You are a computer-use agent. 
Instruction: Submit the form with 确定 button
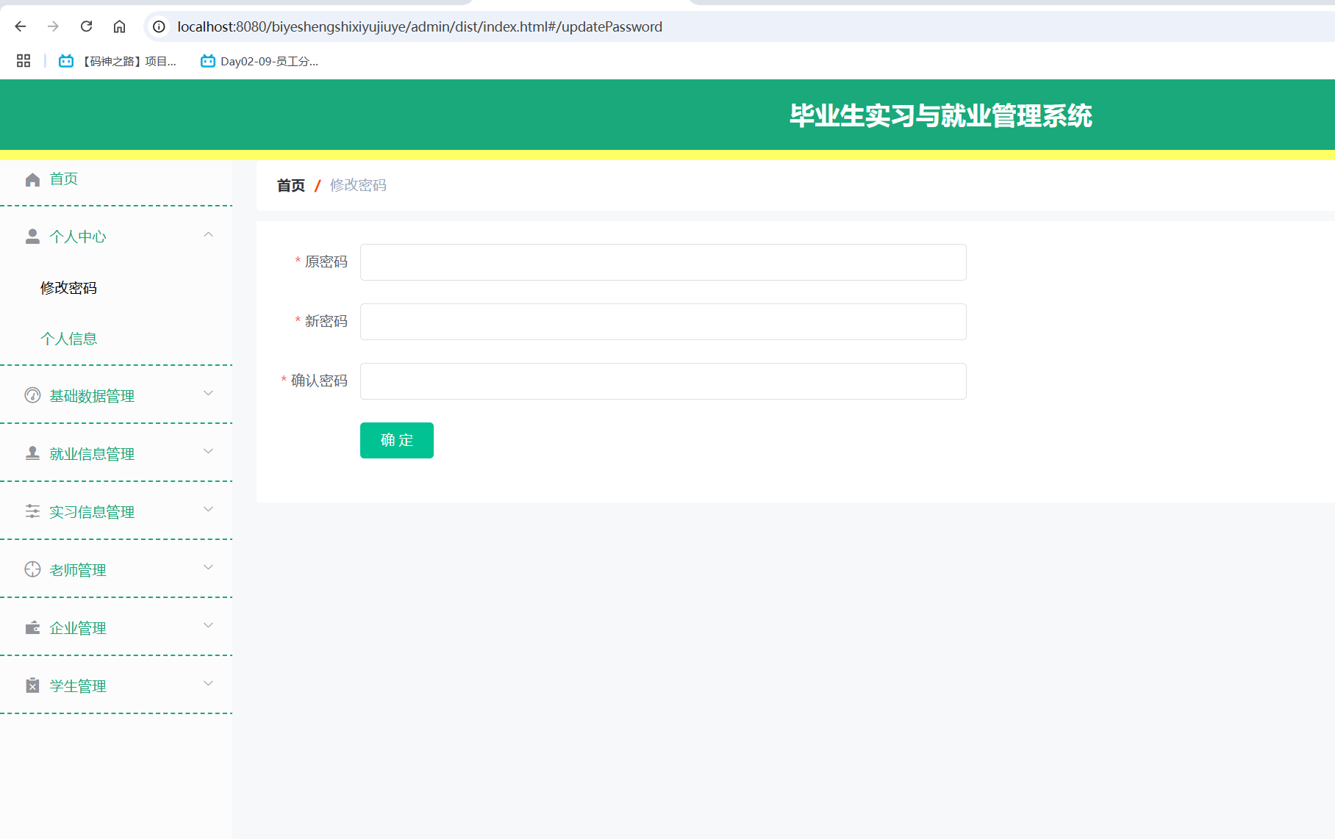point(397,440)
